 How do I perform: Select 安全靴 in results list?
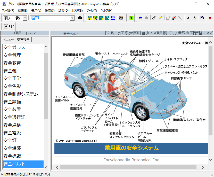click(23, 71)
